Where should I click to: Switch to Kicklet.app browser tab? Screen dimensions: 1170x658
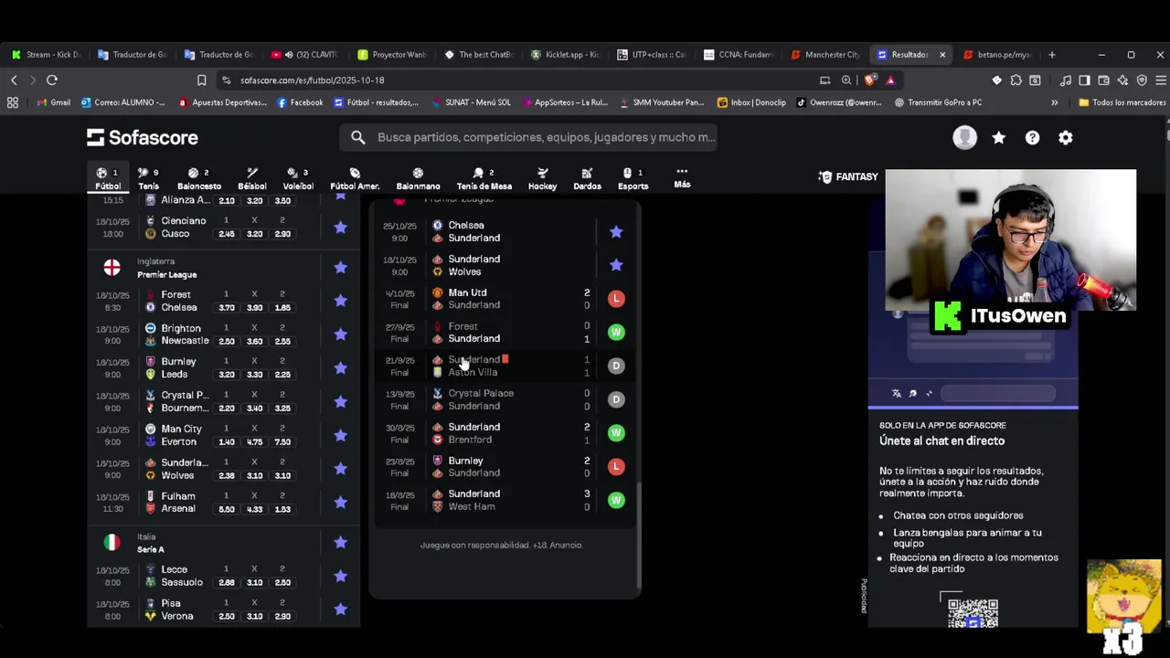point(565,55)
